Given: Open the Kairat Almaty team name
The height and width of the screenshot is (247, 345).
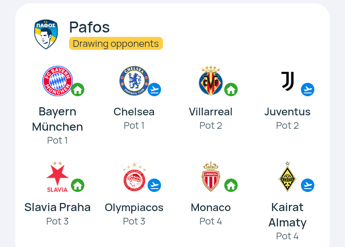Looking at the screenshot, I should pos(287,215).
